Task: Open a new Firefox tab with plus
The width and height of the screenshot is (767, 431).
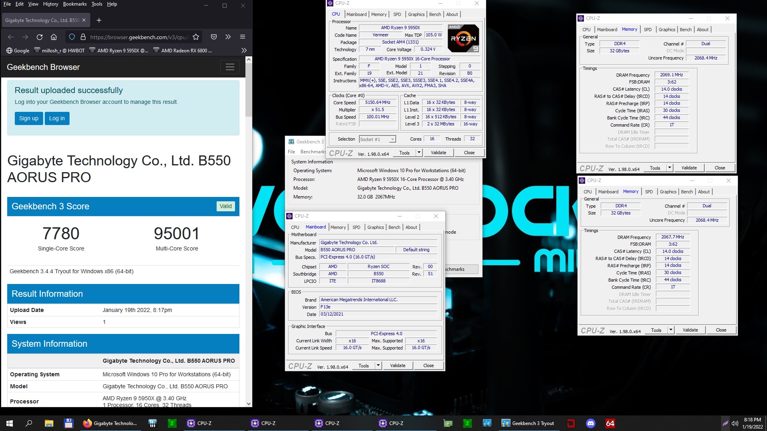Action: (99, 20)
